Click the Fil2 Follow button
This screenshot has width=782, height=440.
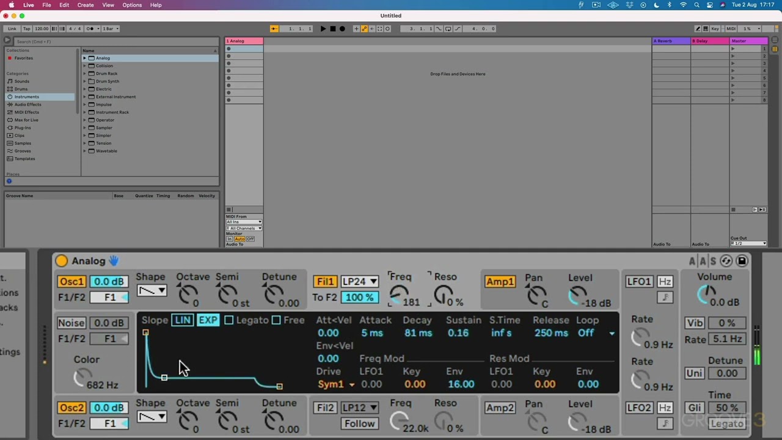(359, 424)
